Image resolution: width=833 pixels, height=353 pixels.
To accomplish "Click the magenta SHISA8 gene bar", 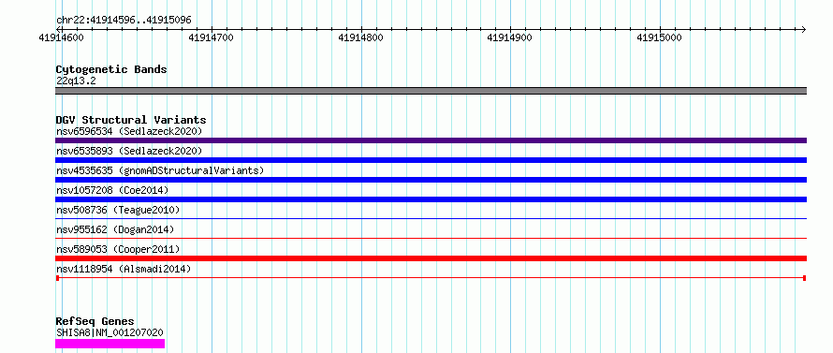I will (x=110, y=344).
